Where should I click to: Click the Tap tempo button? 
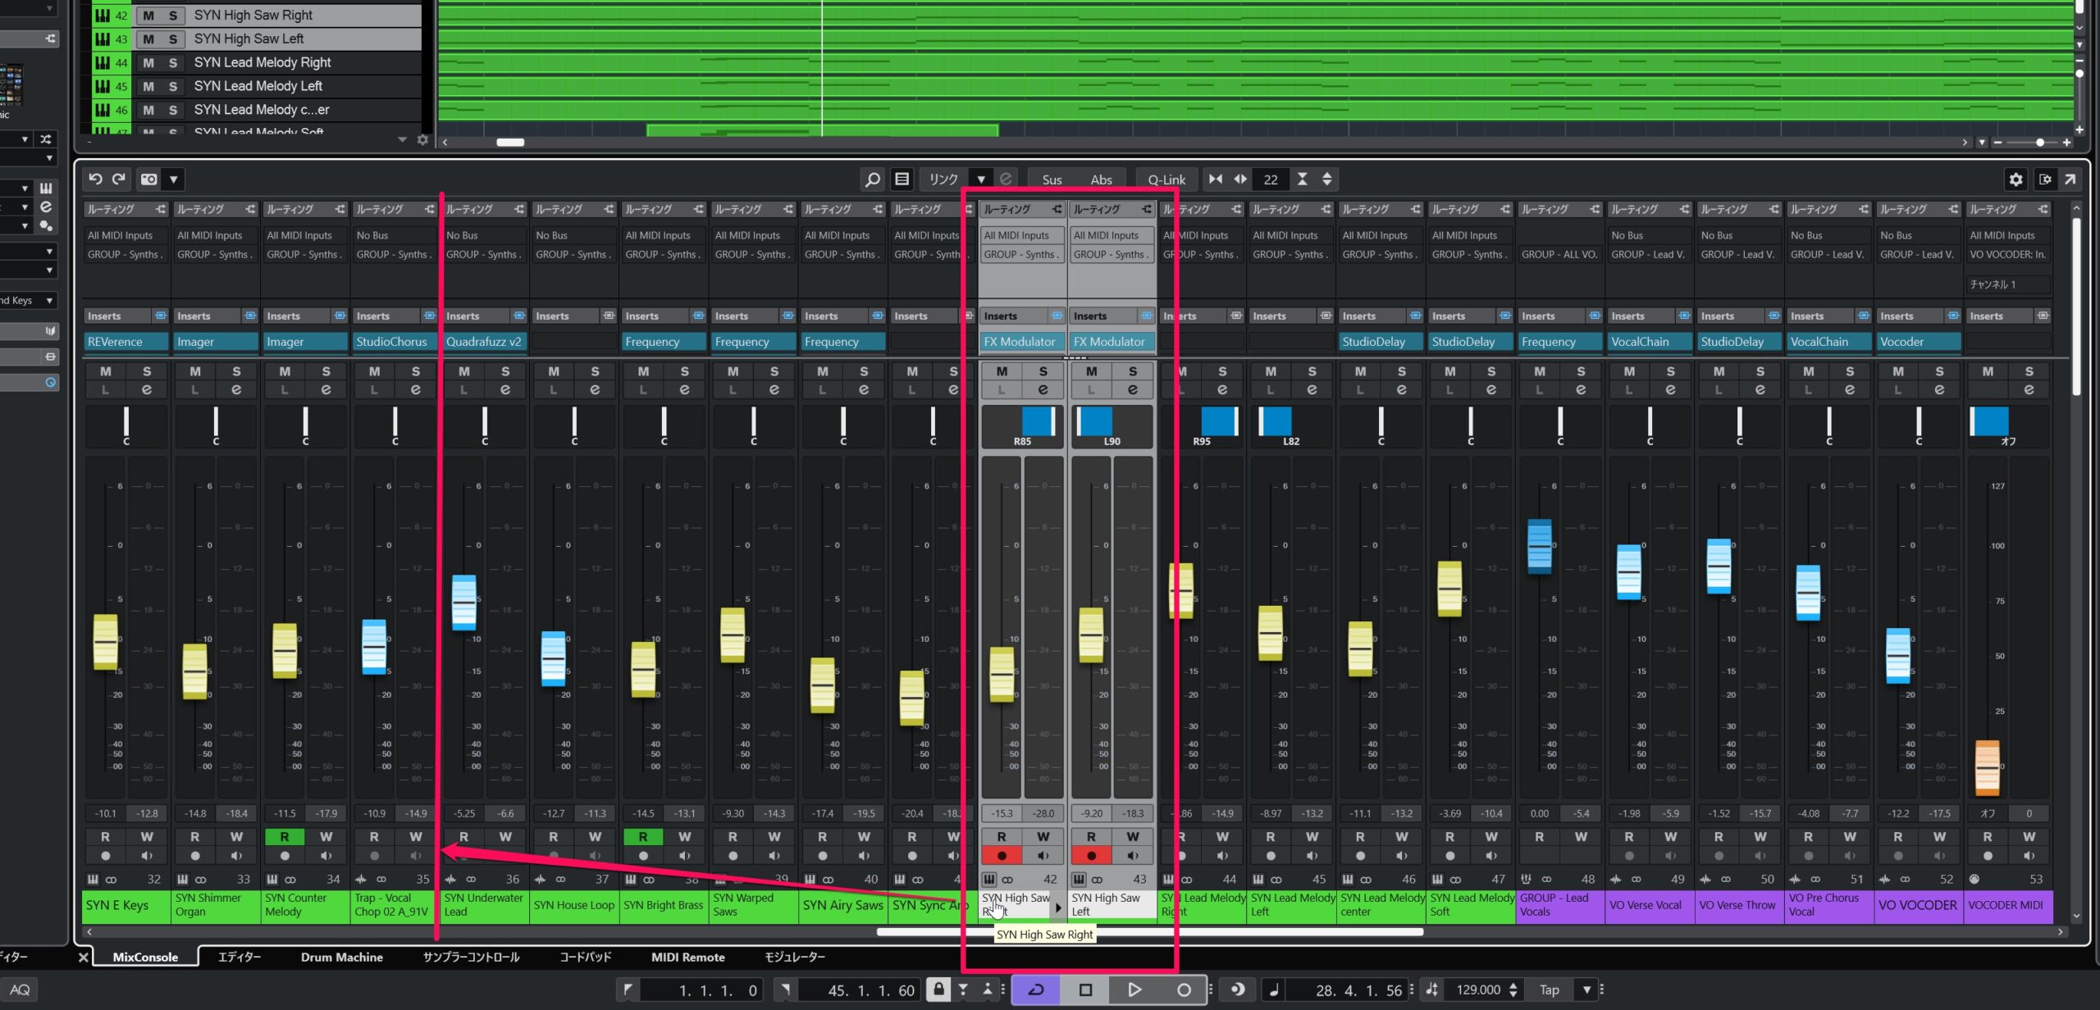coord(1549,990)
